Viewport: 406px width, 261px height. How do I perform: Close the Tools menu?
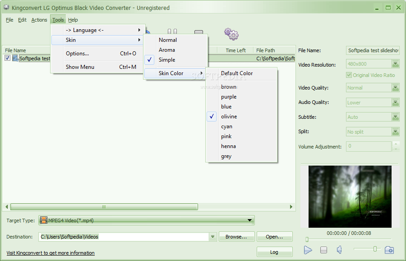(x=58, y=20)
